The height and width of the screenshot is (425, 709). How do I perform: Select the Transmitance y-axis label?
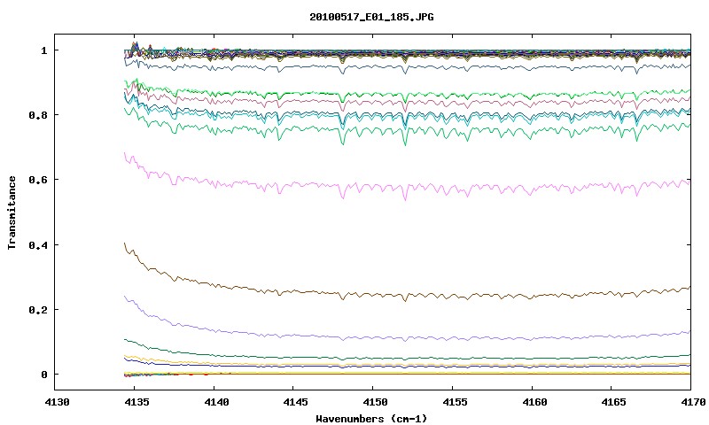[x=12, y=212]
